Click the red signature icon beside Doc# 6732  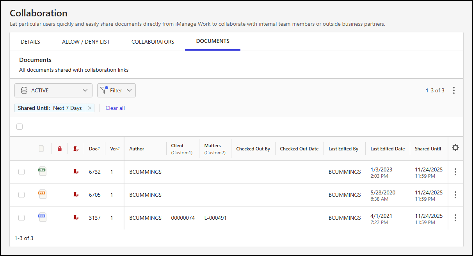point(76,171)
